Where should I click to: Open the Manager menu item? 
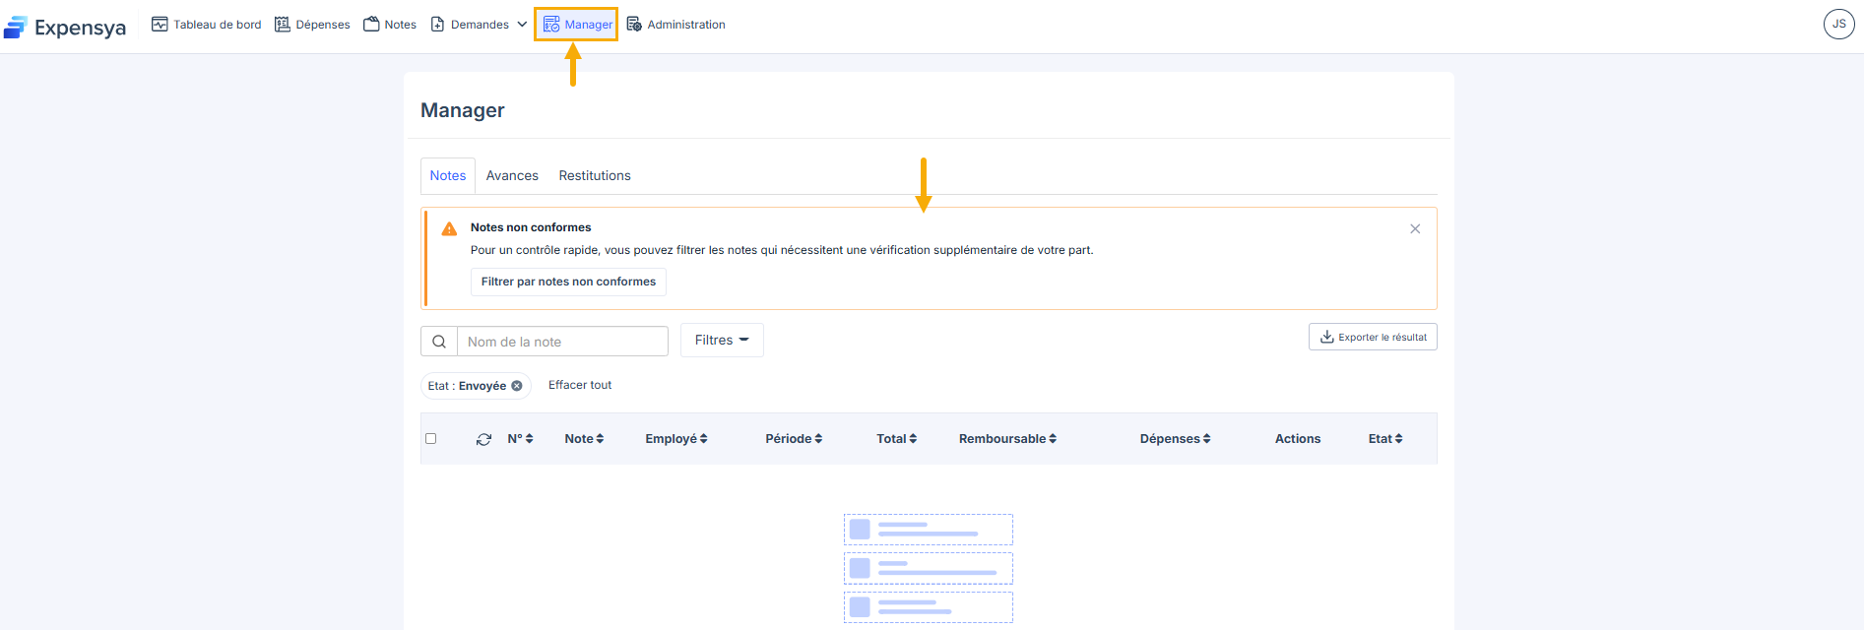tap(577, 25)
